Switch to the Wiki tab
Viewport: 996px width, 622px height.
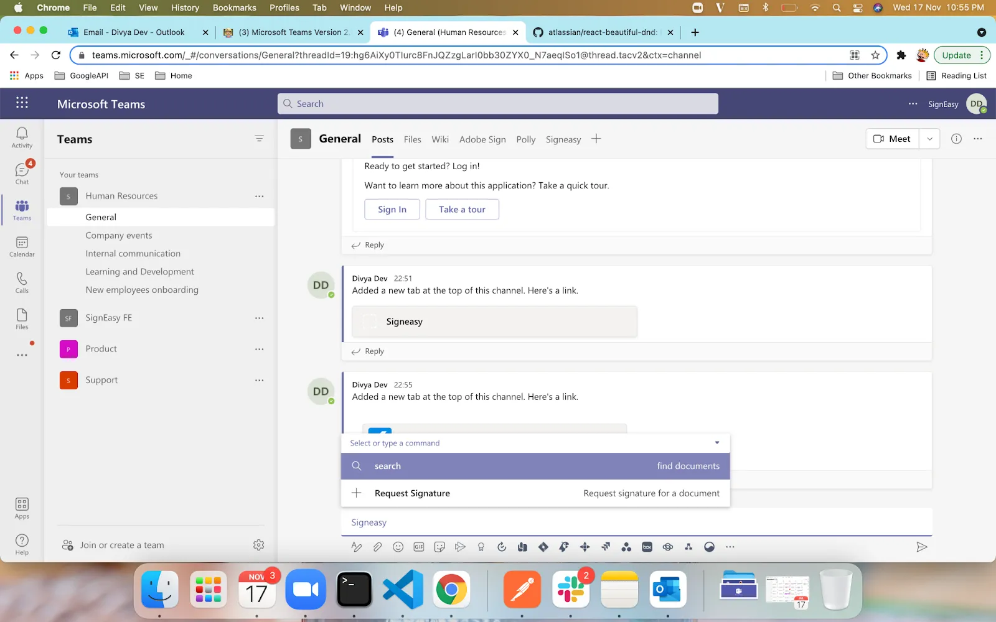pos(440,139)
